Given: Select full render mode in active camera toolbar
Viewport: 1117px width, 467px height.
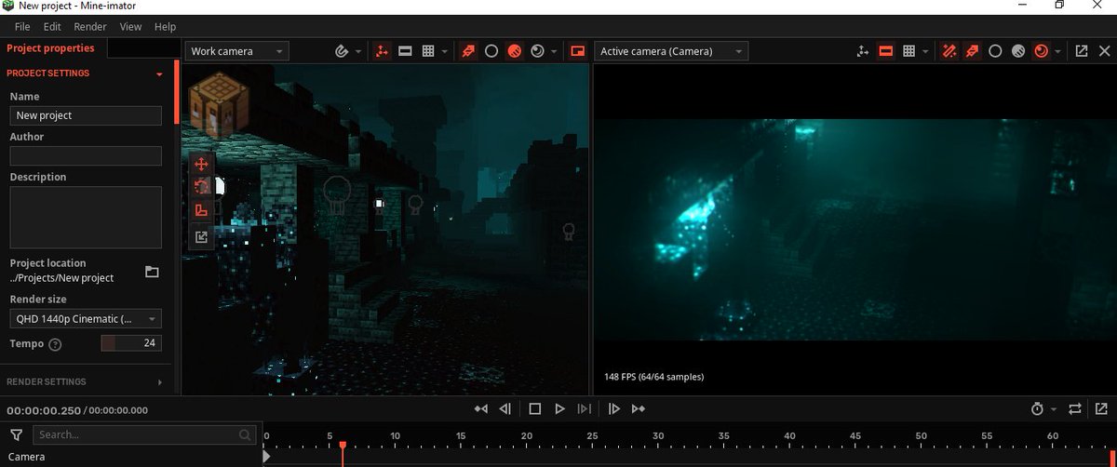Looking at the screenshot, I should pyautogui.click(x=1042, y=51).
